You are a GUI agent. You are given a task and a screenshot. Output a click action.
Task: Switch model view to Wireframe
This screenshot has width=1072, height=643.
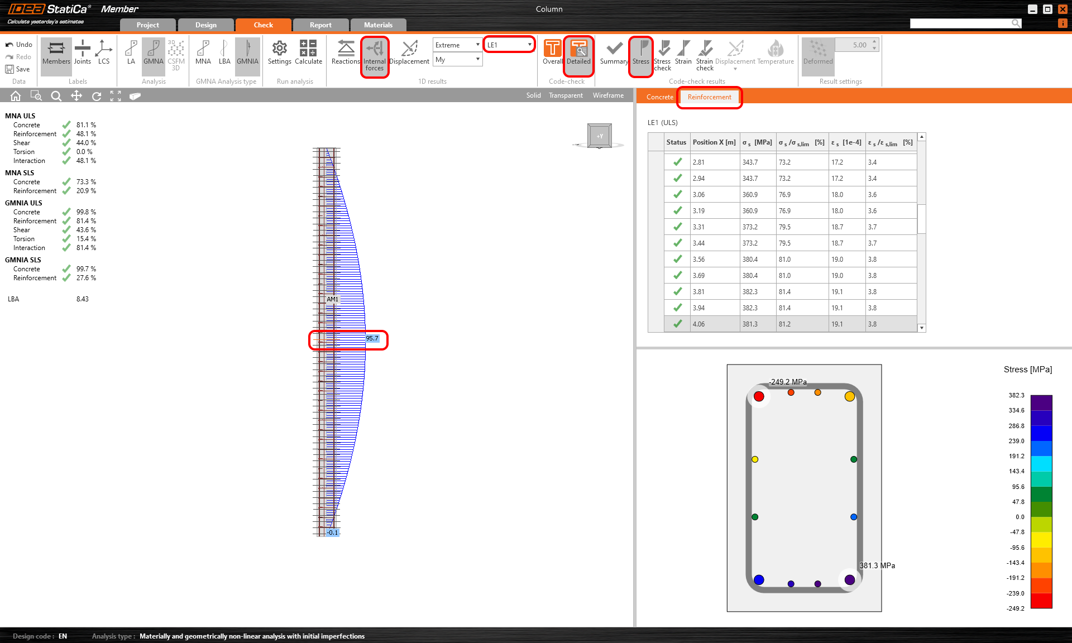coord(608,95)
